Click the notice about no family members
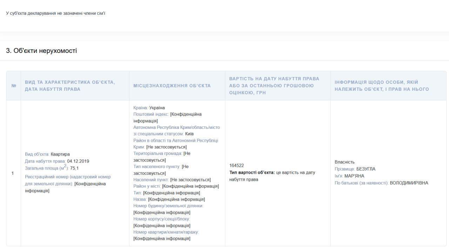The height and width of the screenshot is (247, 449). pyautogui.click(x=55, y=13)
